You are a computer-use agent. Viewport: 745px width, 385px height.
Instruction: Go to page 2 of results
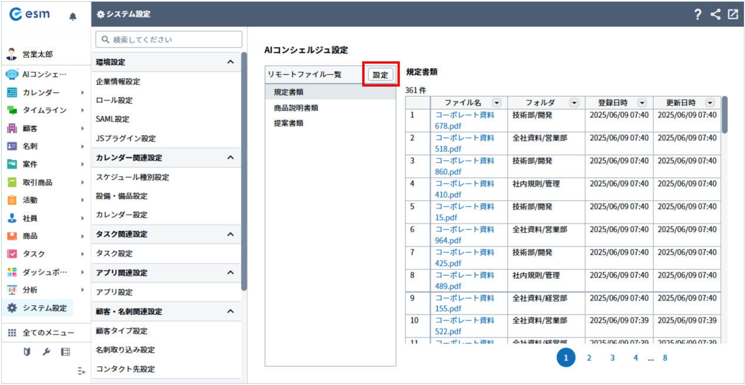589,357
